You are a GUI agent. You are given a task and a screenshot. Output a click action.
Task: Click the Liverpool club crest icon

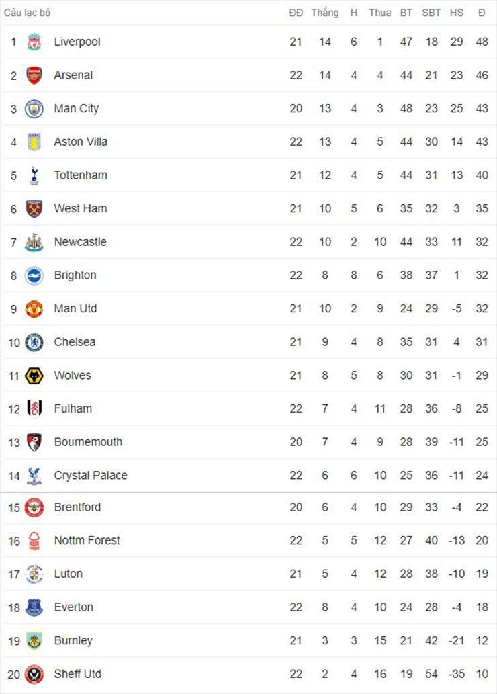click(x=34, y=42)
